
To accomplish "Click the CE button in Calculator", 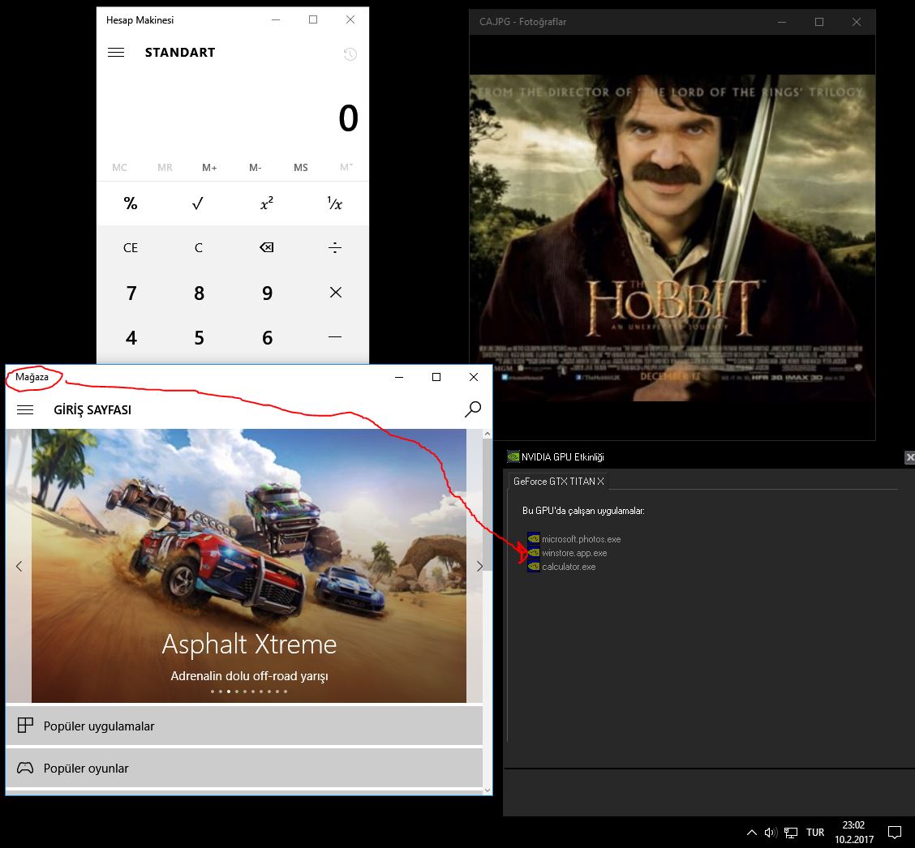I will tap(131, 247).
